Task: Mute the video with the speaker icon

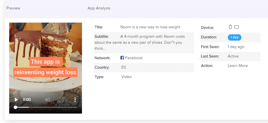Action: tap(48, 100)
